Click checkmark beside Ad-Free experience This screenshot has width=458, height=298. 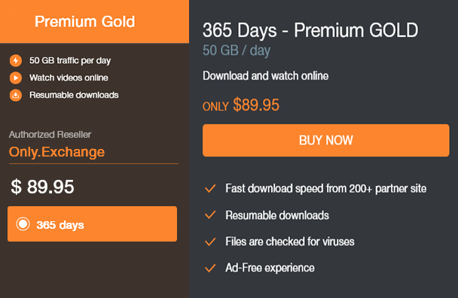click(x=210, y=268)
